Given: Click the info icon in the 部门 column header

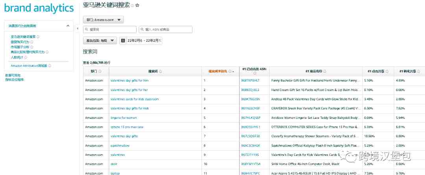Looking at the screenshot, I should coord(100,71).
